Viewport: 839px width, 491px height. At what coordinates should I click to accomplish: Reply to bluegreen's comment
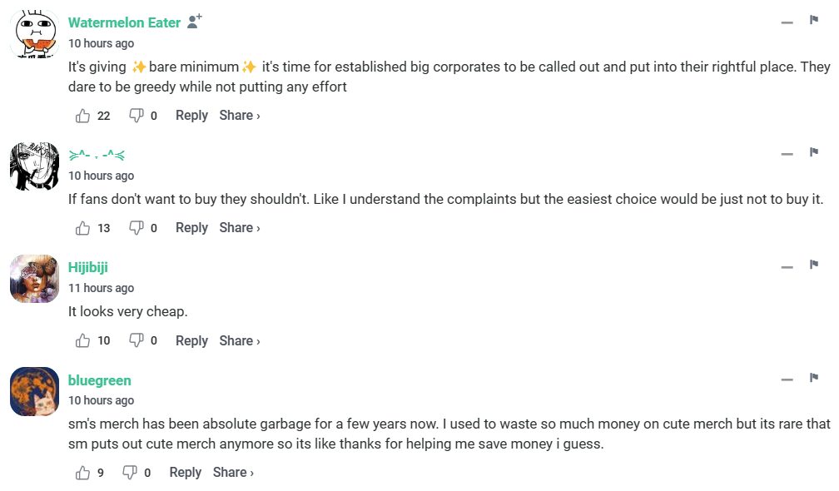click(x=185, y=473)
